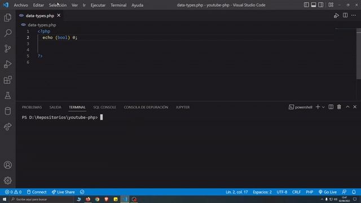
Task: Focus the terminal prompt input area
Action: pyautogui.click(x=102, y=117)
